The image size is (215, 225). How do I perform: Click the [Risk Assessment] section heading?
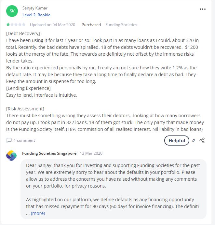[x=25, y=109]
